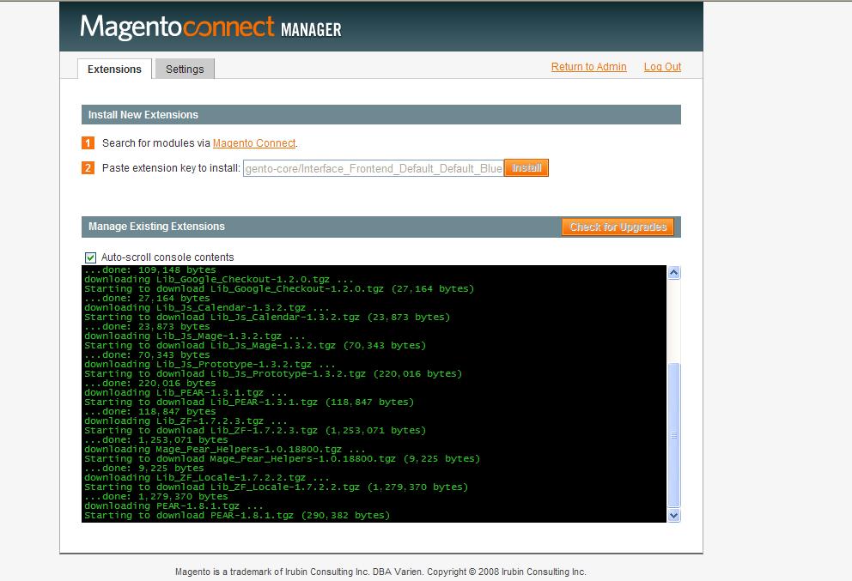Click console line 'Starting to download Lib_Js_Calendar-1.3.2.tgz'
Viewport: 852px width, 581px height.
267,318
